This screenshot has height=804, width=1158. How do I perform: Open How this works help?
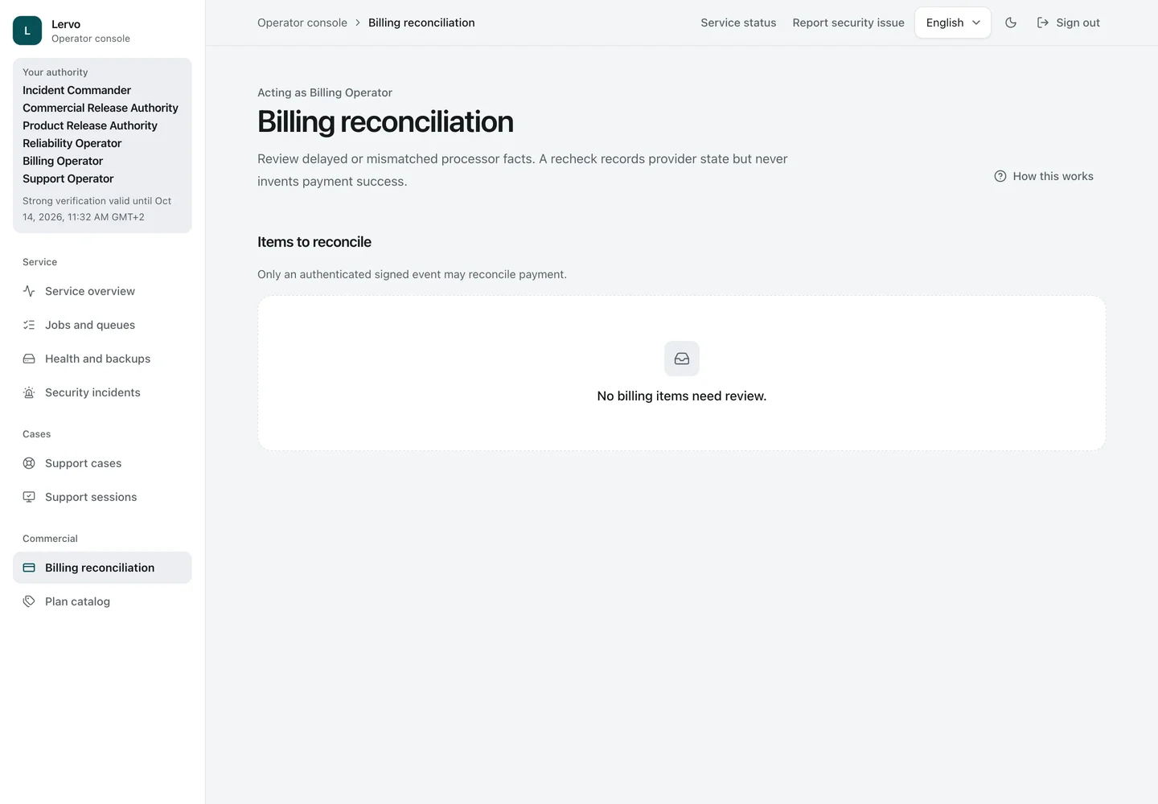[1044, 176]
